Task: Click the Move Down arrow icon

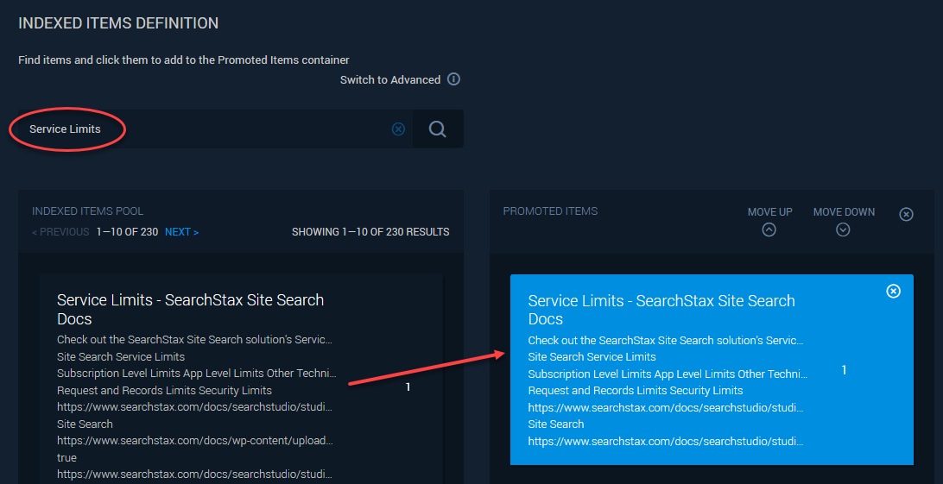Action: point(843,229)
